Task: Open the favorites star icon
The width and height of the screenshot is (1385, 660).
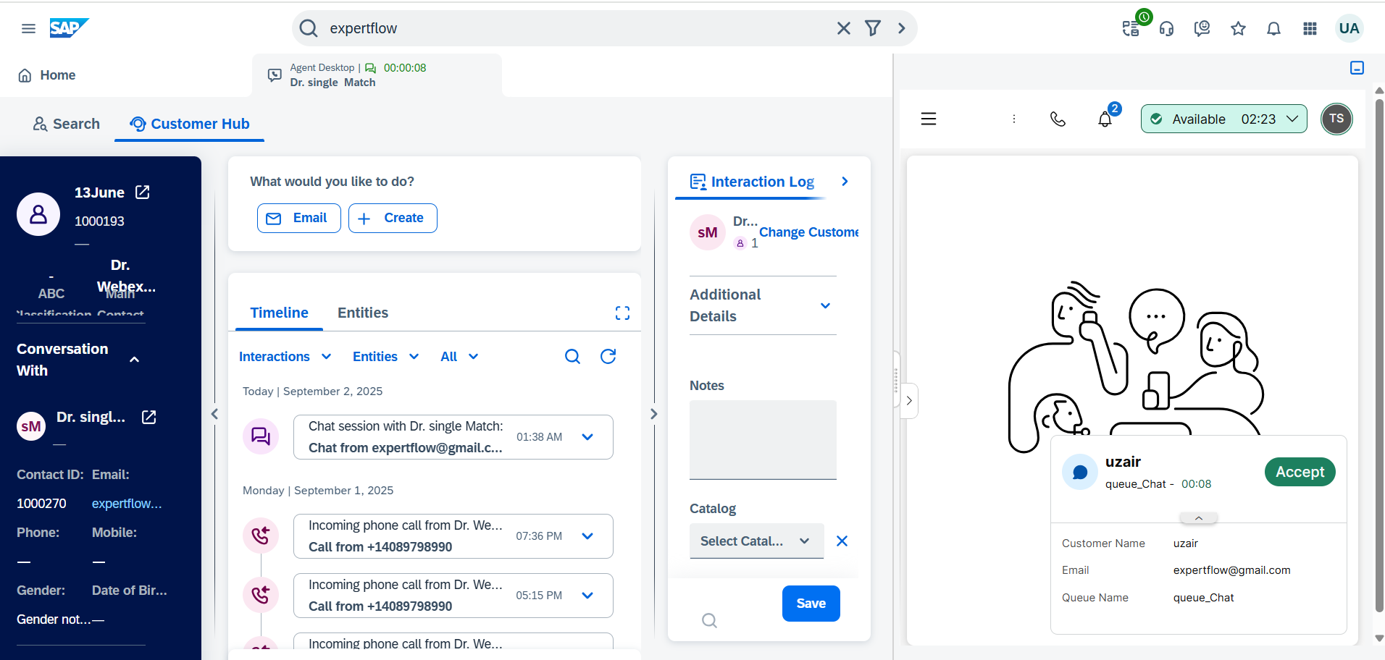Action: point(1238,28)
